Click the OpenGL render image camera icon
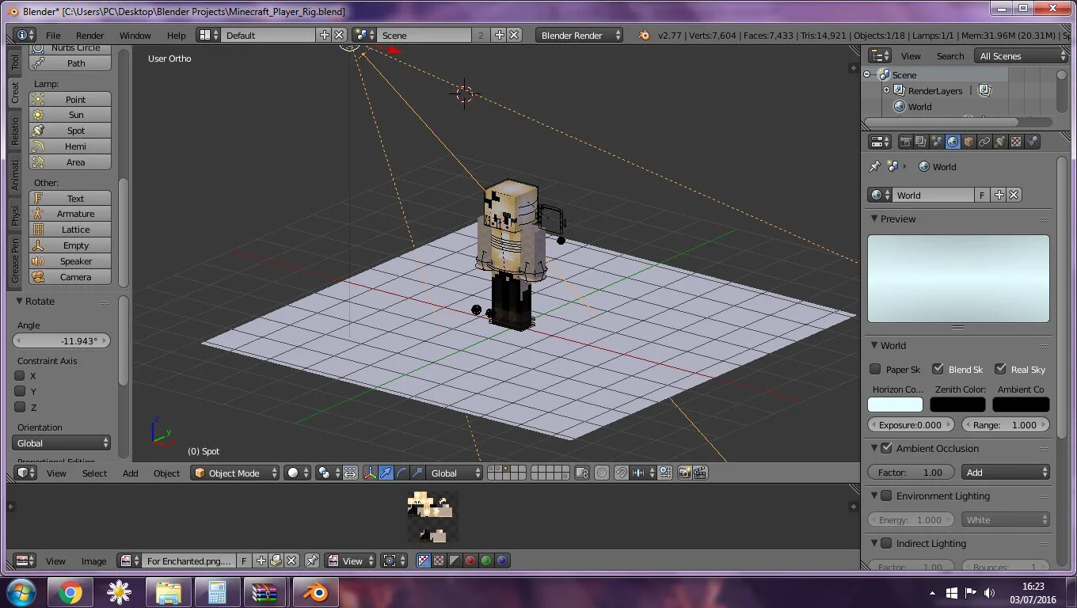 pos(685,473)
